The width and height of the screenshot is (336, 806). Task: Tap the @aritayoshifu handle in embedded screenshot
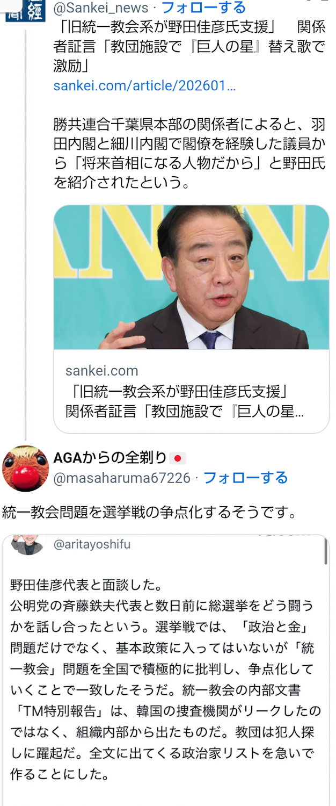pos(92,544)
